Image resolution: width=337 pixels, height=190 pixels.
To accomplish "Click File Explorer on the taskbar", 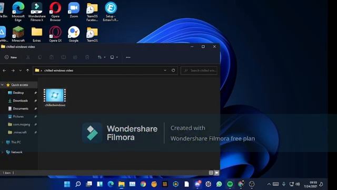I will tap(122, 184).
